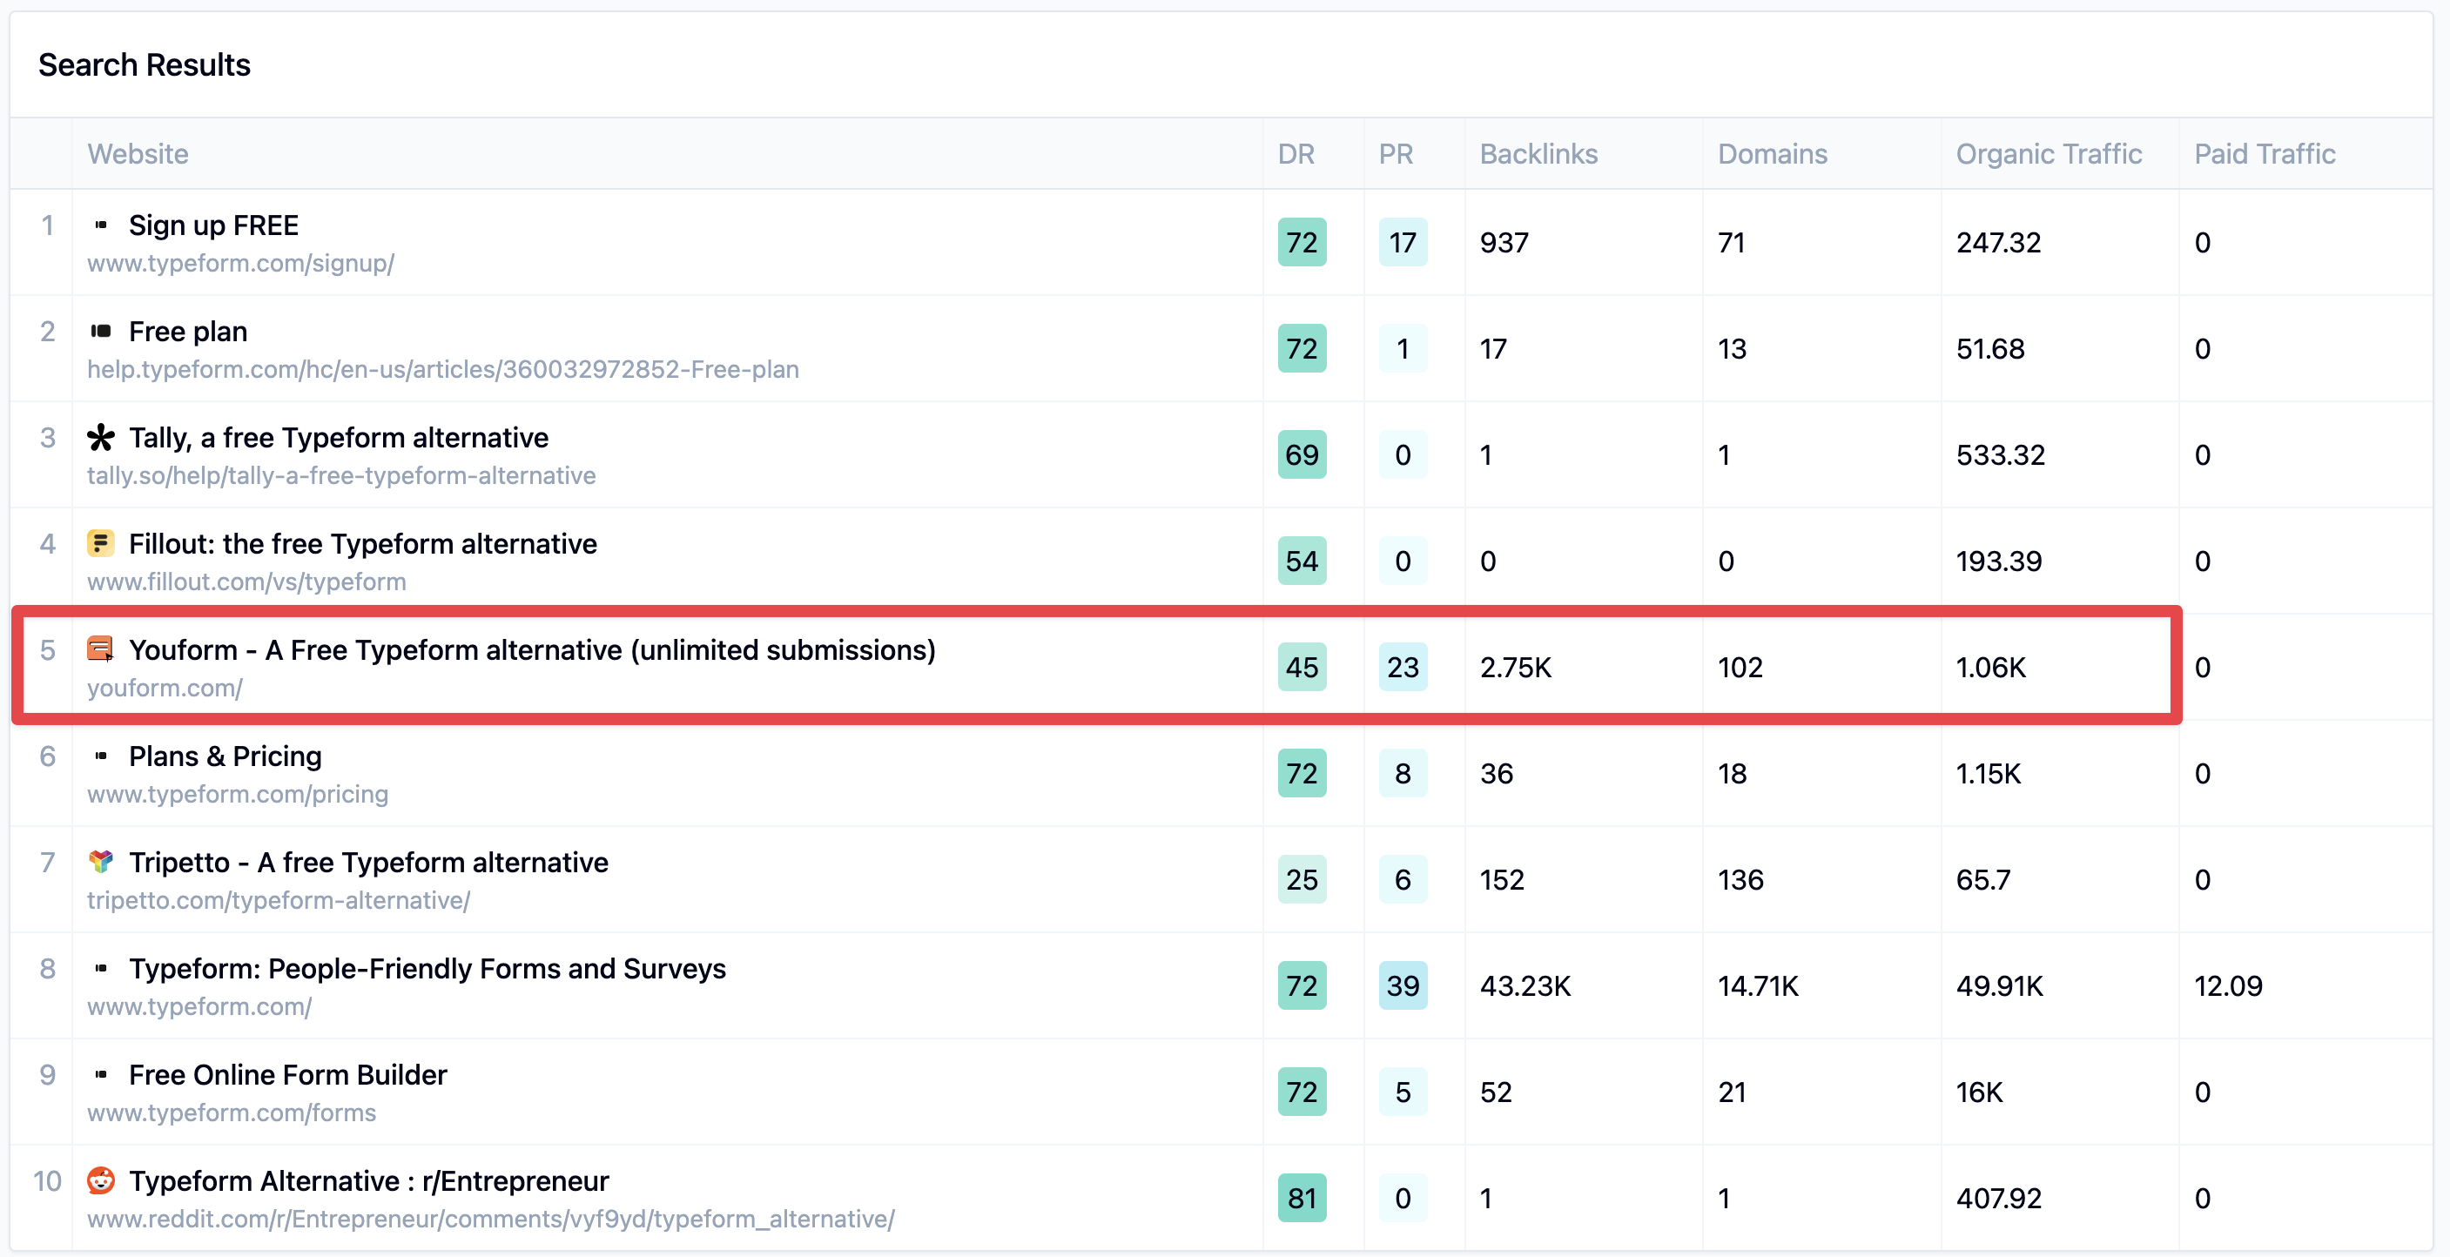Click Typeform favicon beside Plans & Pricing
Image resolution: width=2450 pixels, height=1257 pixels.
(101, 756)
